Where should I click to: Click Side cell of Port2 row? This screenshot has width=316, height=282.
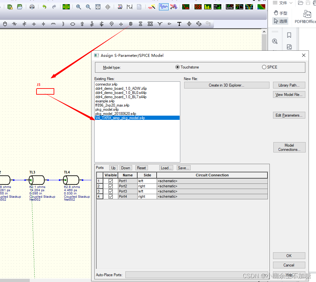(x=147, y=186)
